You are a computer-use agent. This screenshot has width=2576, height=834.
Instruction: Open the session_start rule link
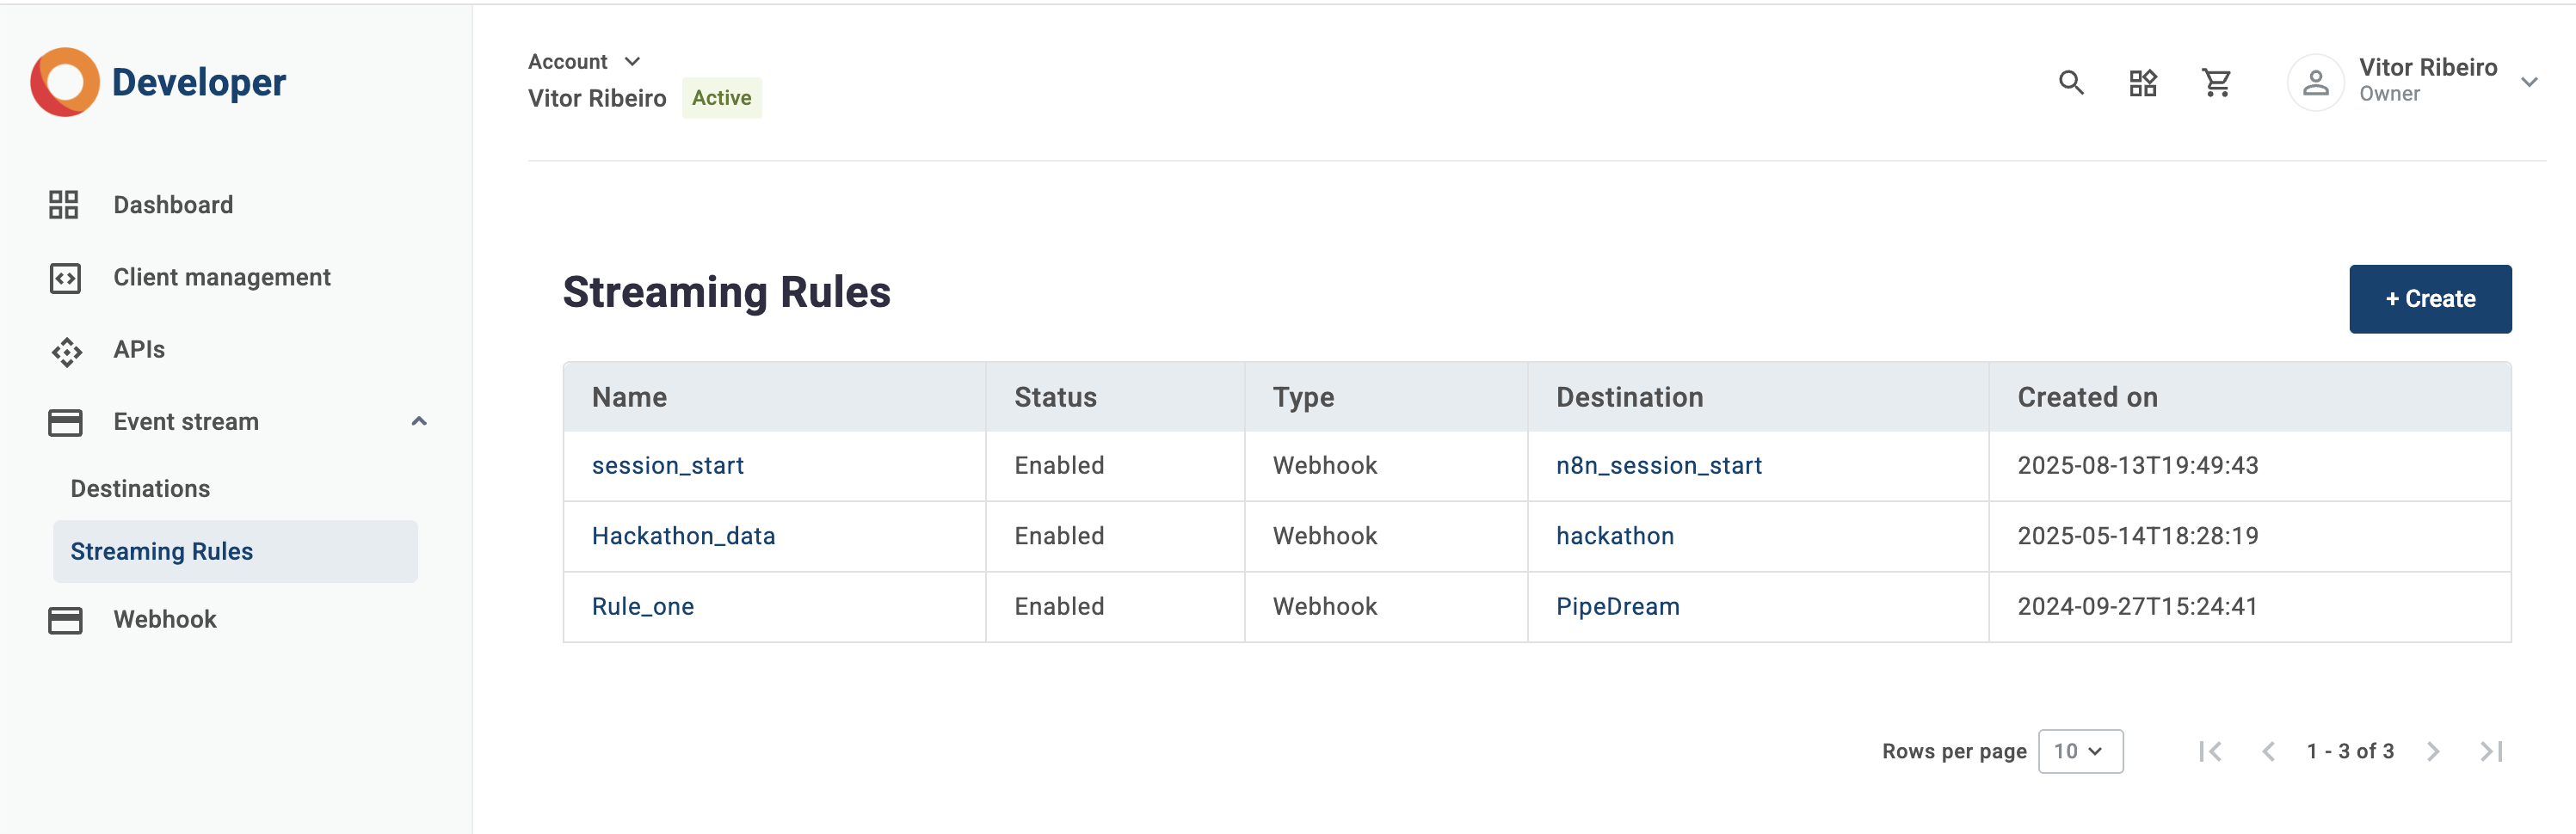tap(667, 465)
